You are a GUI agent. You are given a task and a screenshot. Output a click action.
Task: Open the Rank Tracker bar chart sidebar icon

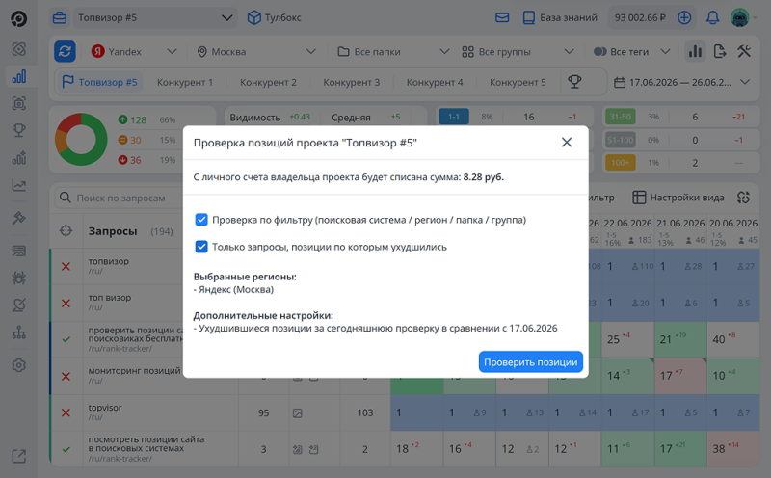(18, 77)
